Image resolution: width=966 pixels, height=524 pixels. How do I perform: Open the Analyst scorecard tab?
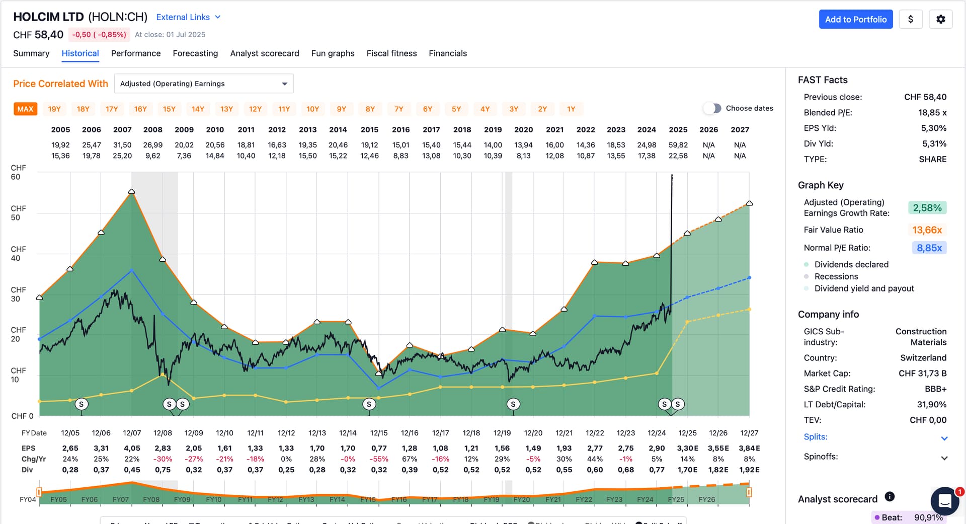[265, 53]
